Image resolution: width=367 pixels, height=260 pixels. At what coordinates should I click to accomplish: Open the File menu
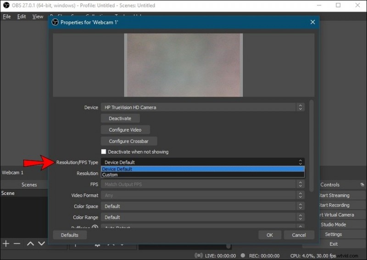[x=7, y=16]
